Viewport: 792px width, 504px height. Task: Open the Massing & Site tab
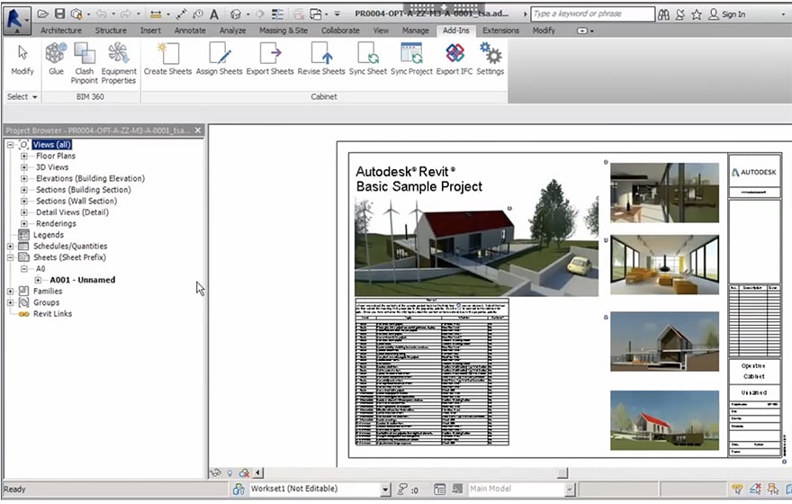[x=283, y=31]
